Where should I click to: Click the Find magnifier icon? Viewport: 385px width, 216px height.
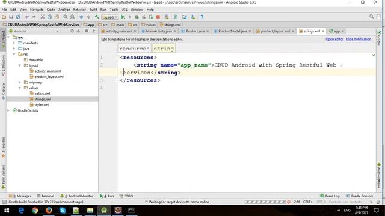point(66,17)
